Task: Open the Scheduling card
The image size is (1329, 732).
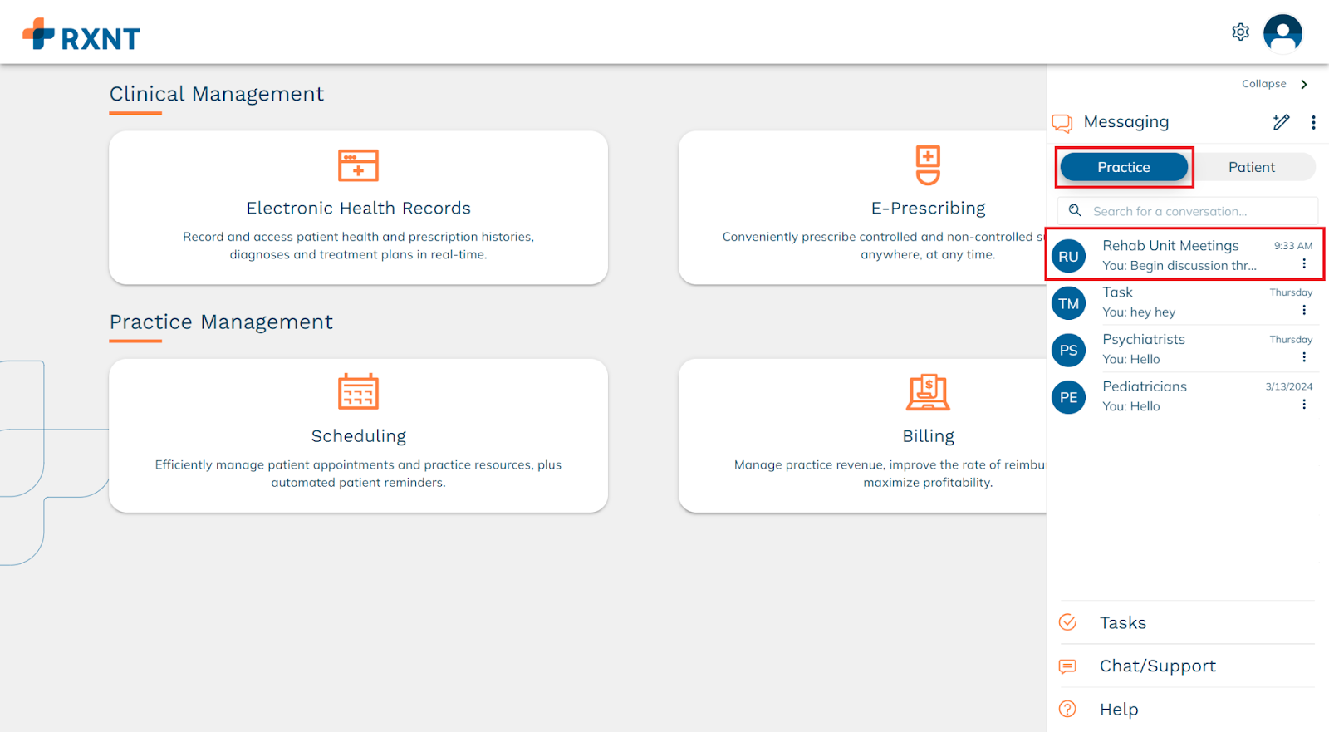Action: [358, 435]
